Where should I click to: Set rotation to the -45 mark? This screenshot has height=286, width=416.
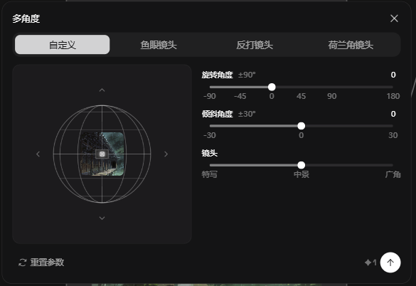tap(240, 96)
